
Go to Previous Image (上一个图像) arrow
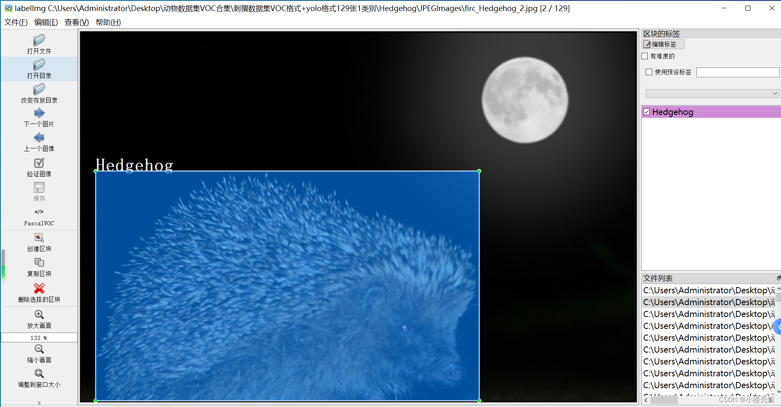(x=39, y=137)
